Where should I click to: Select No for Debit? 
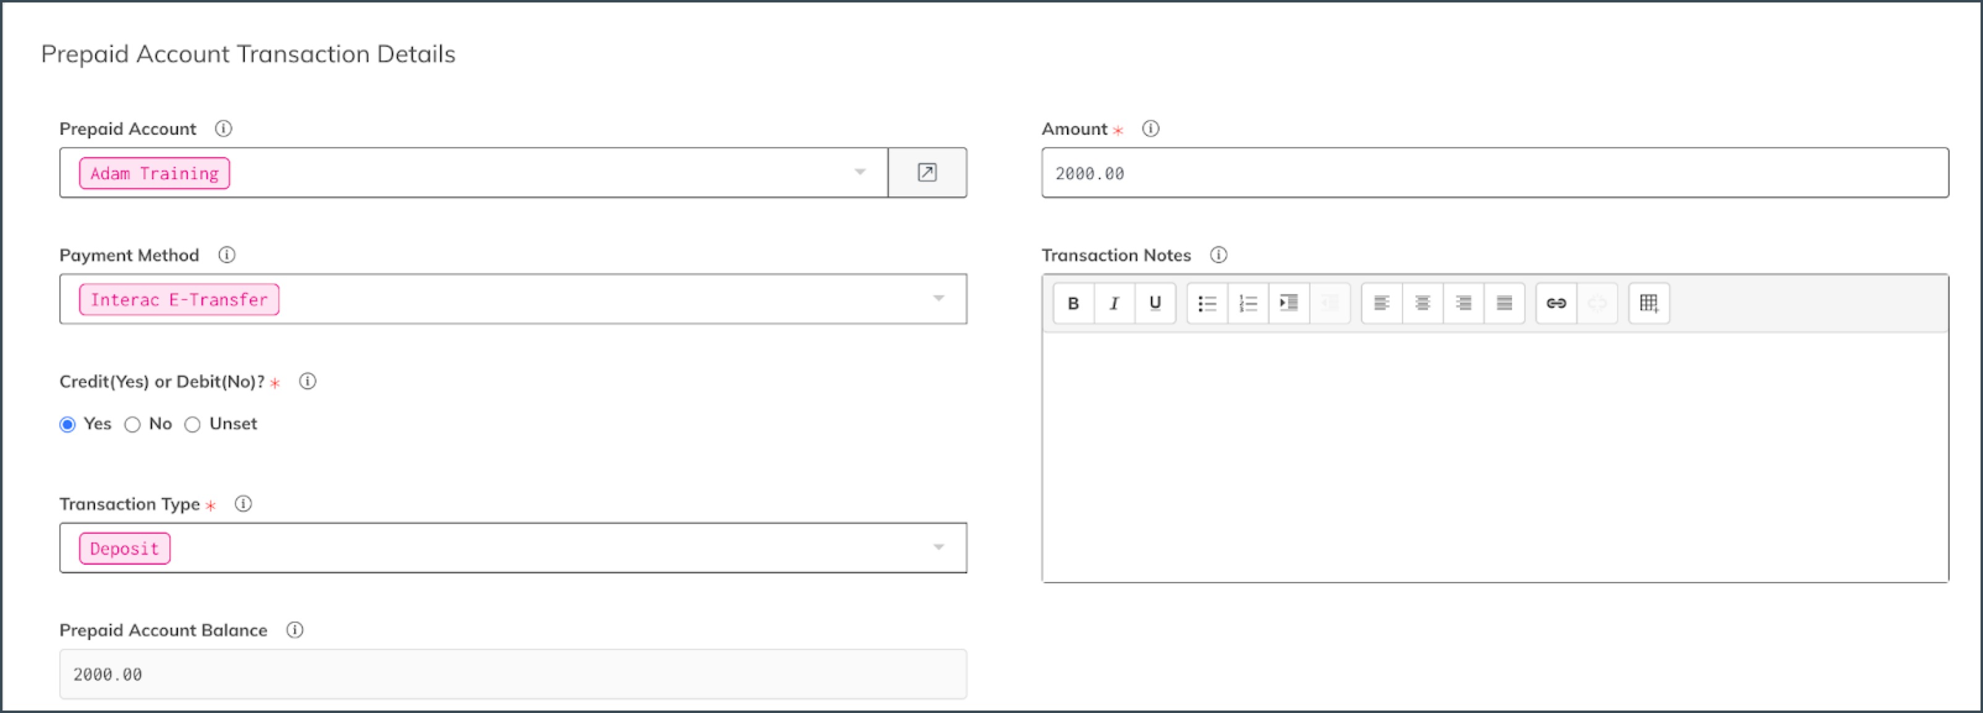coord(132,424)
